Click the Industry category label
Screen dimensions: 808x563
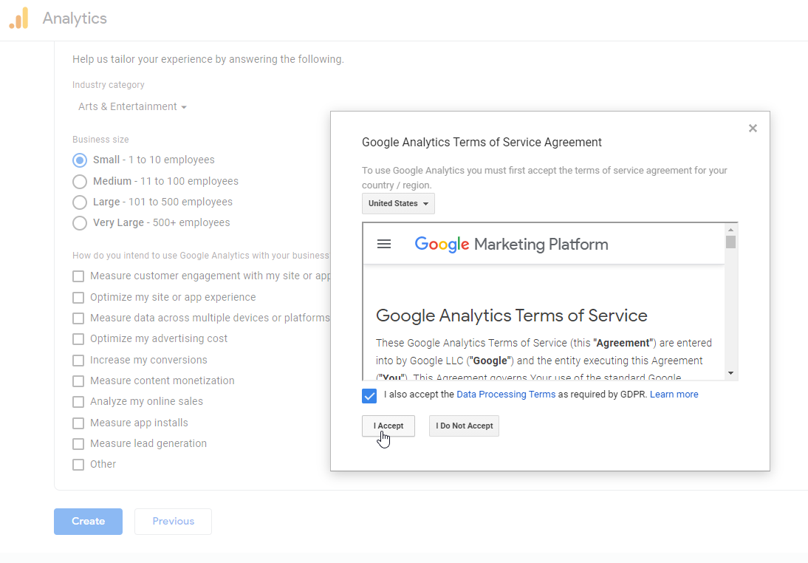(x=109, y=84)
